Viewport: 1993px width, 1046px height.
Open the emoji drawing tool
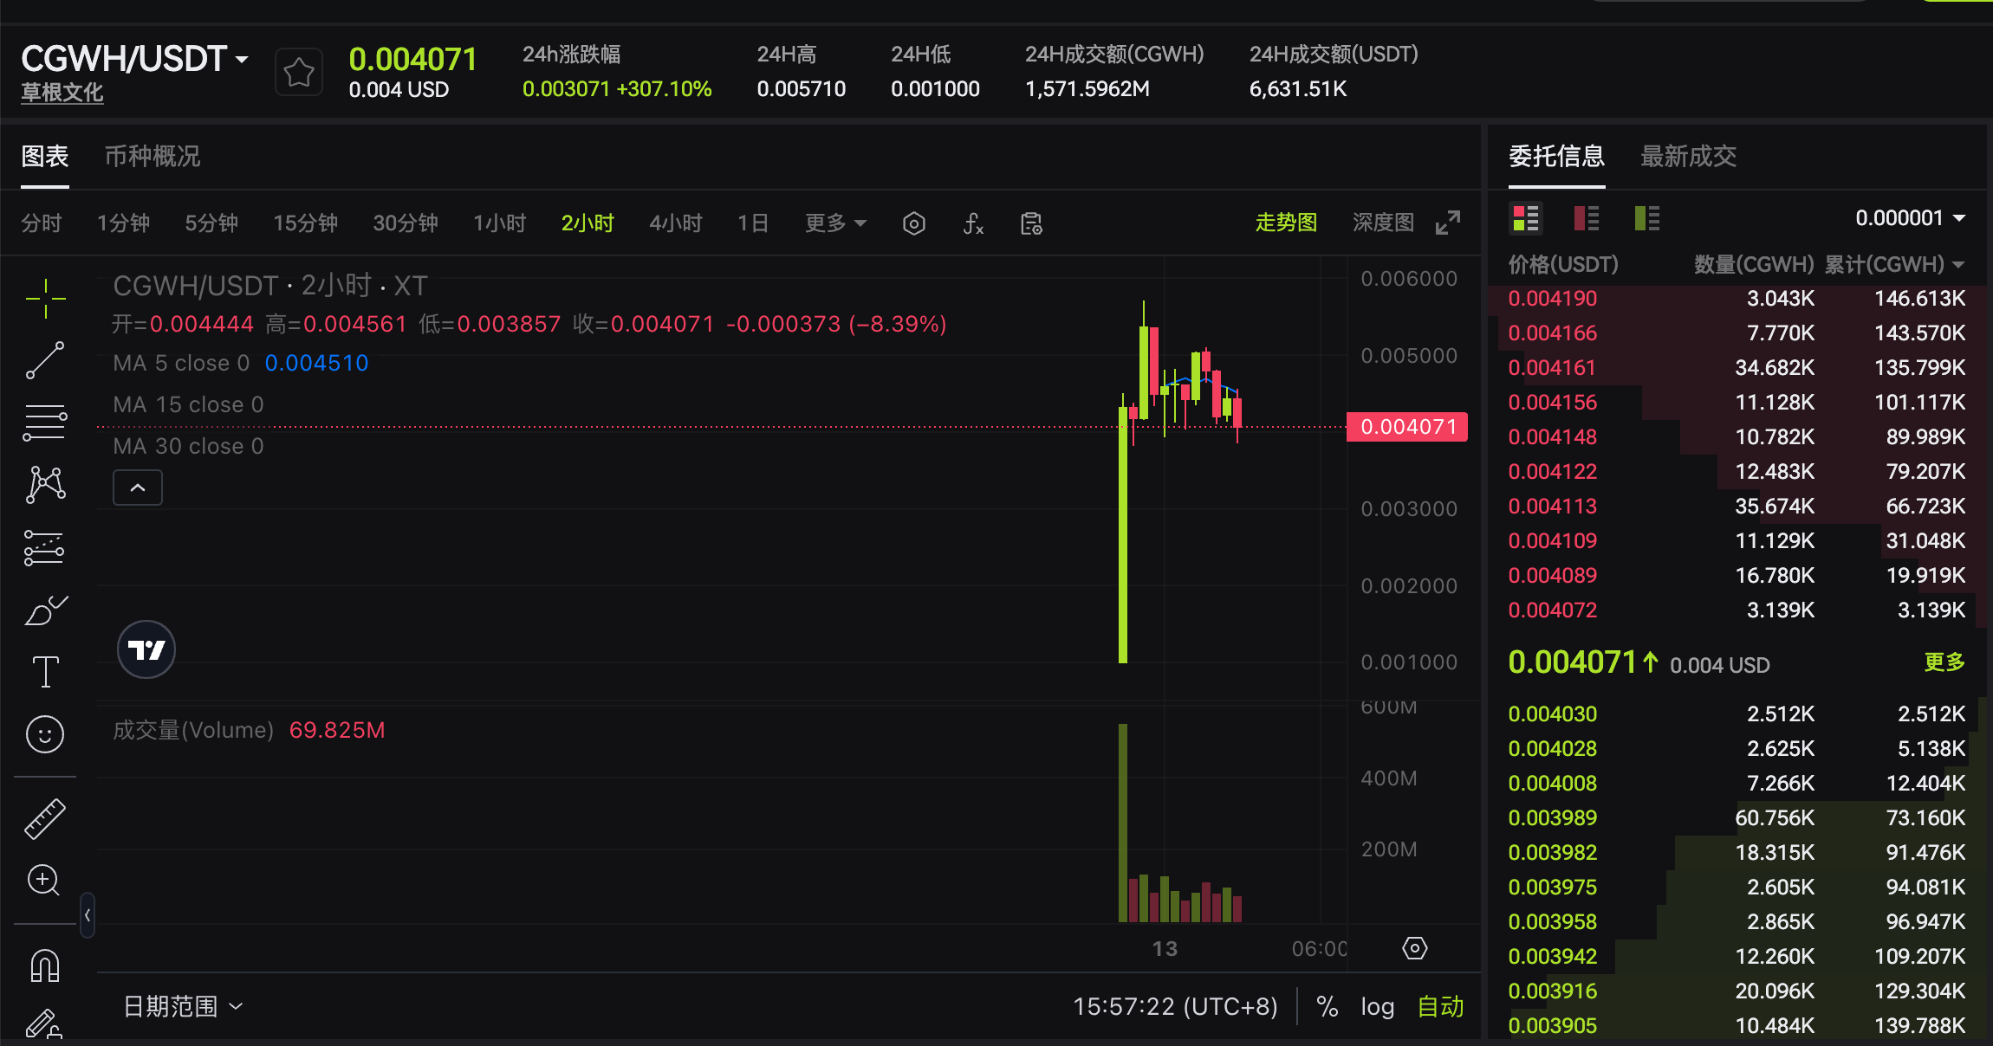click(x=44, y=733)
